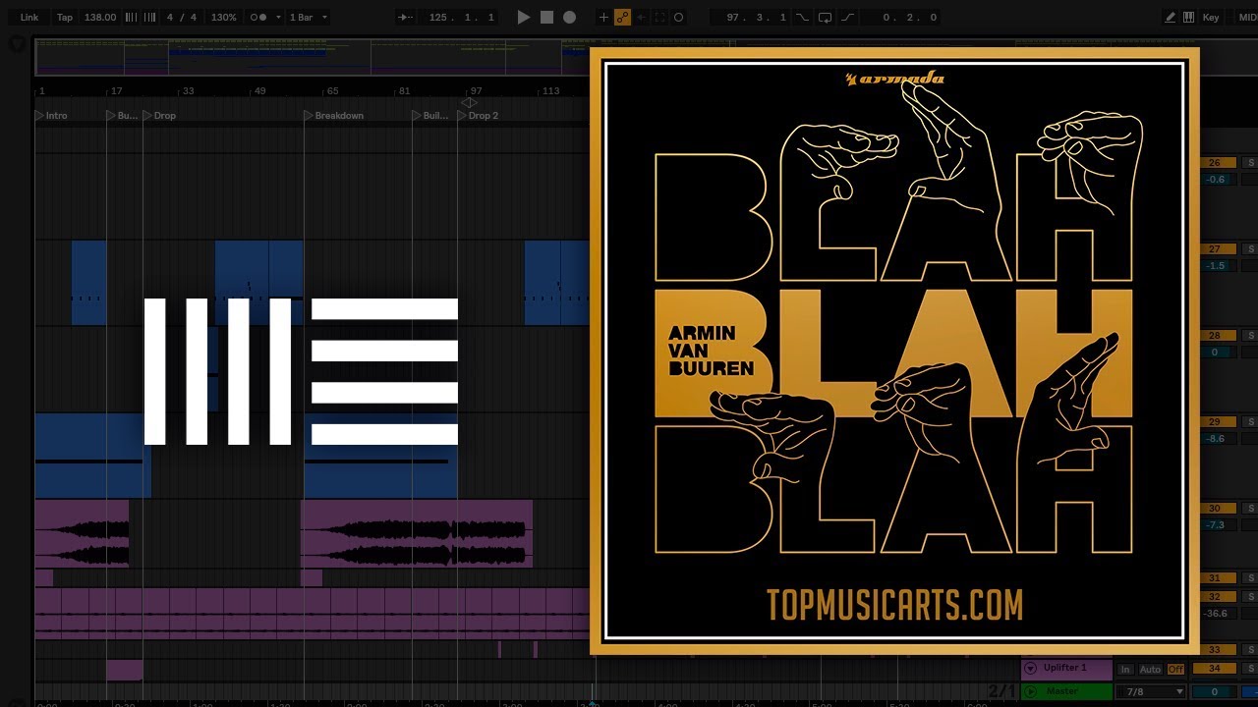Set Uplifter 1 monitor to Off

pos(1175,670)
